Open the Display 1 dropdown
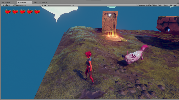The height and width of the screenshot is (100, 179). point(8,5)
